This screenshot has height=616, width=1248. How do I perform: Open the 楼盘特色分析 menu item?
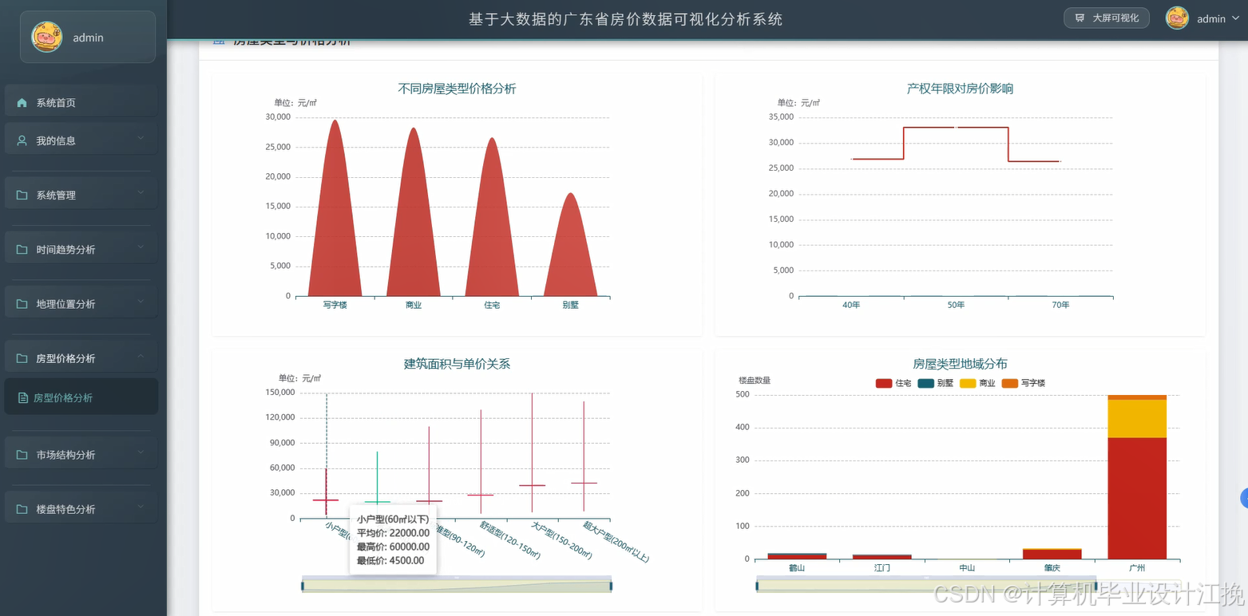[81, 508]
